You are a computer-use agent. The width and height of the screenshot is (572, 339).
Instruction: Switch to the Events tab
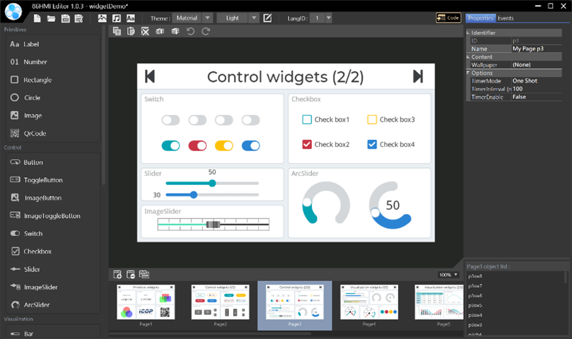[x=506, y=18]
